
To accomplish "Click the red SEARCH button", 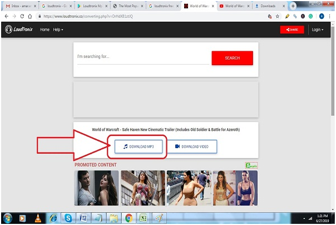I will click(x=233, y=58).
